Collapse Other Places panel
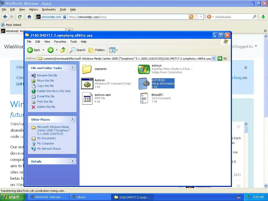The height and width of the screenshot is (201, 268). tap(73, 119)
